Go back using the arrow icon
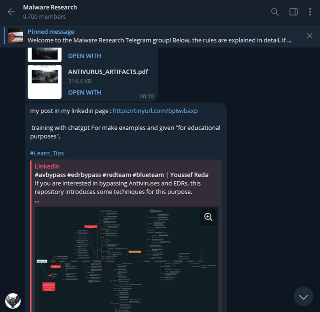 pyautogui.click(x=11, y=12)
